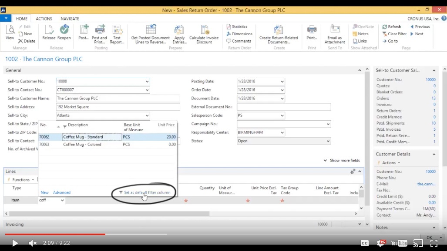Viewport: 447px width, 251px height.
Task: Open Sell-to City dropdown
Action: tap(147, 116)
